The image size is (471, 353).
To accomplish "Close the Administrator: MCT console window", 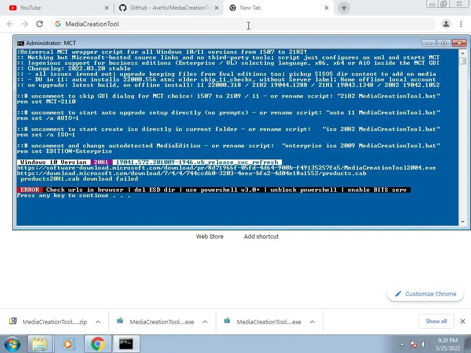I will [460, 43].
